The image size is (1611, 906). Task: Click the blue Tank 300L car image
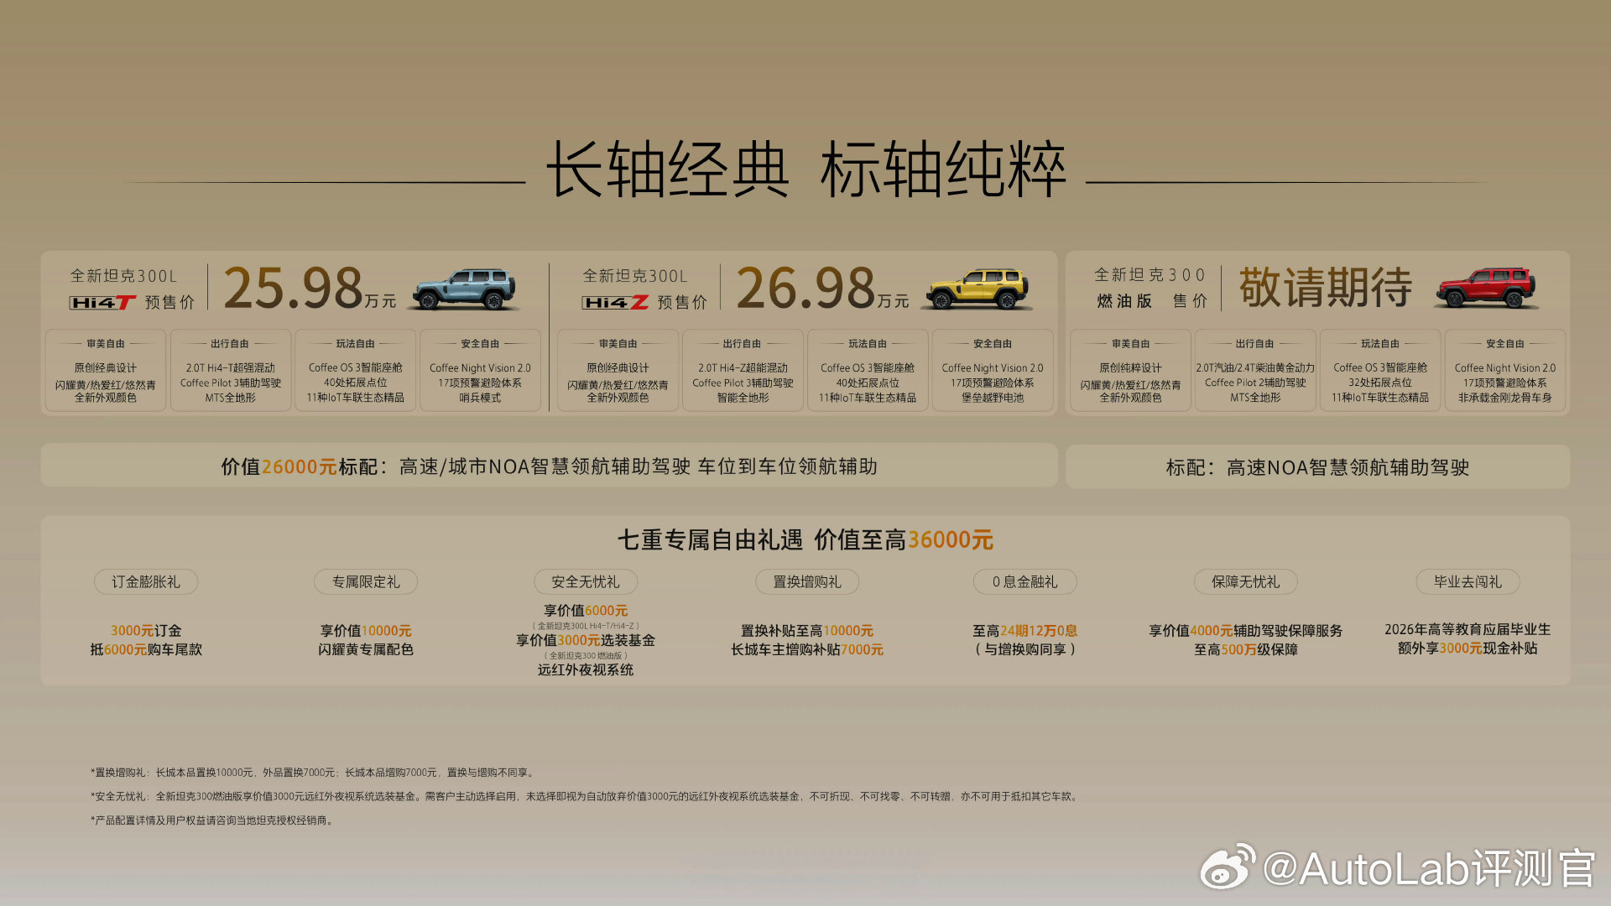[464, 289]
